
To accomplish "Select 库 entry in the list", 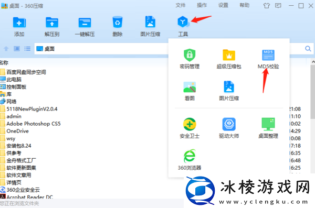I will [6, 94].
